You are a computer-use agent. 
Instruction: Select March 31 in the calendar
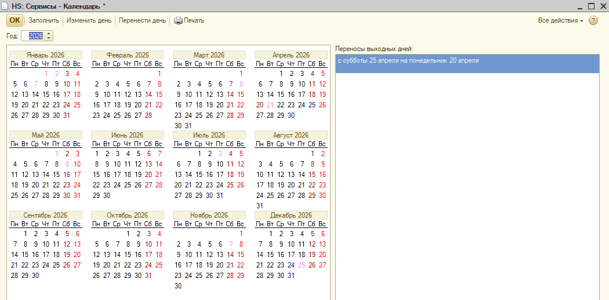(188, 126)
